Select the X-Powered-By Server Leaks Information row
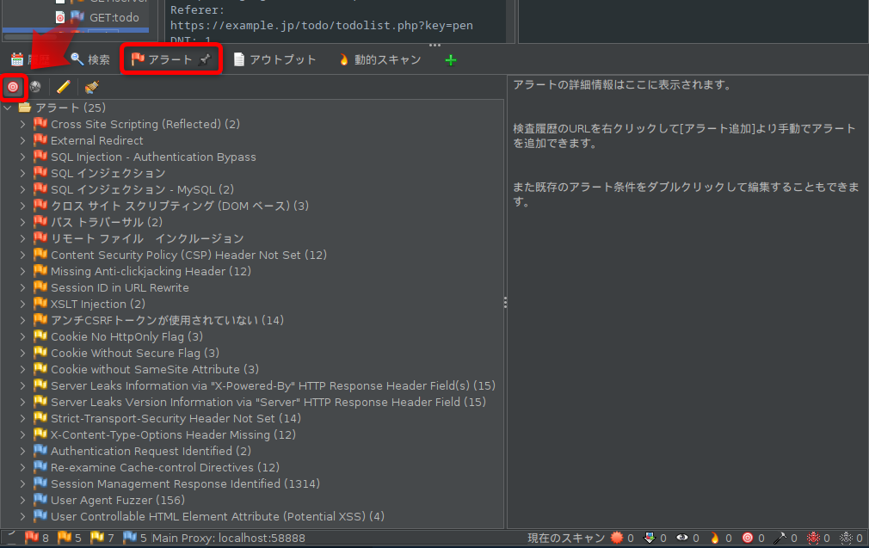 (273, 385)
